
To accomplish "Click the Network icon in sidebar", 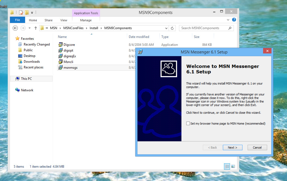I will point(17,90).
